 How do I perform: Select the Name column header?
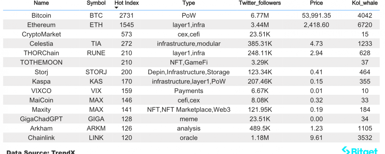click(41, 3)
